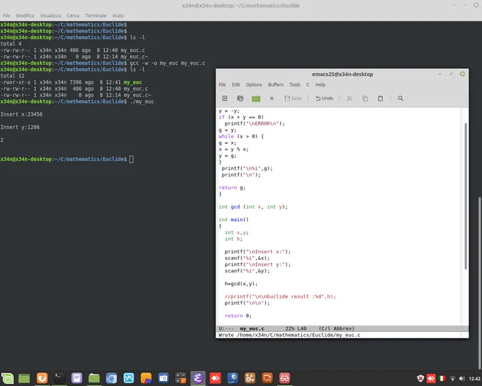Screen dimensions: 482x386
Task: Open the directory icon in Emacs toolbar
Action: 240,99
